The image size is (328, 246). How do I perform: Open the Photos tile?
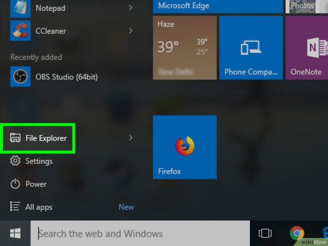tap(307, 7)
